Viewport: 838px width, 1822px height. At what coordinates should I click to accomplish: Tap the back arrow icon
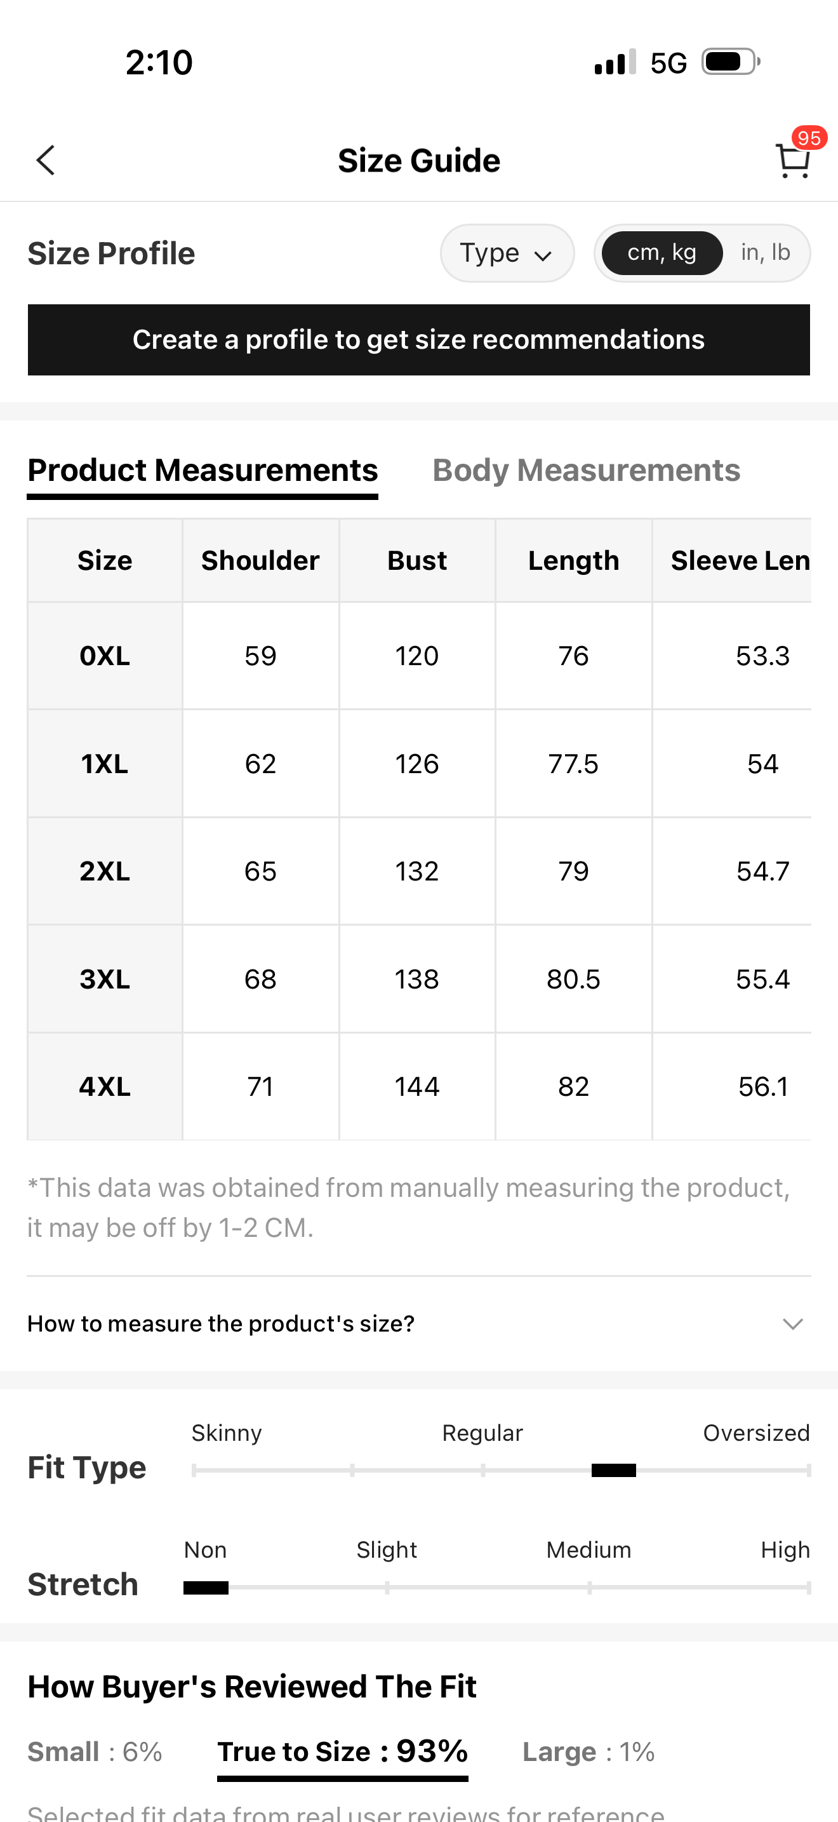pyautogui.click(x=46, y=161)
